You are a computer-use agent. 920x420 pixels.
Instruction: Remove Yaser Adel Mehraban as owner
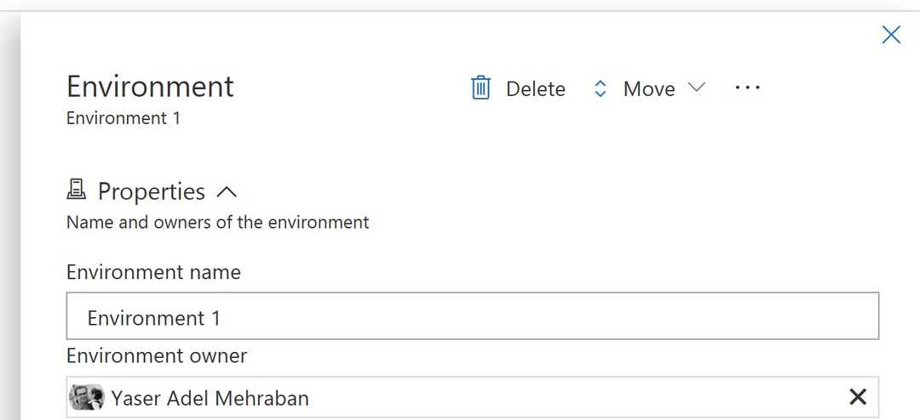click(858, 396)
